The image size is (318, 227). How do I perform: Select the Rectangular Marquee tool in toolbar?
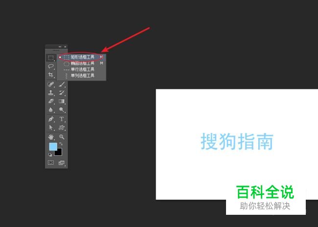click(x=51, y=58)
